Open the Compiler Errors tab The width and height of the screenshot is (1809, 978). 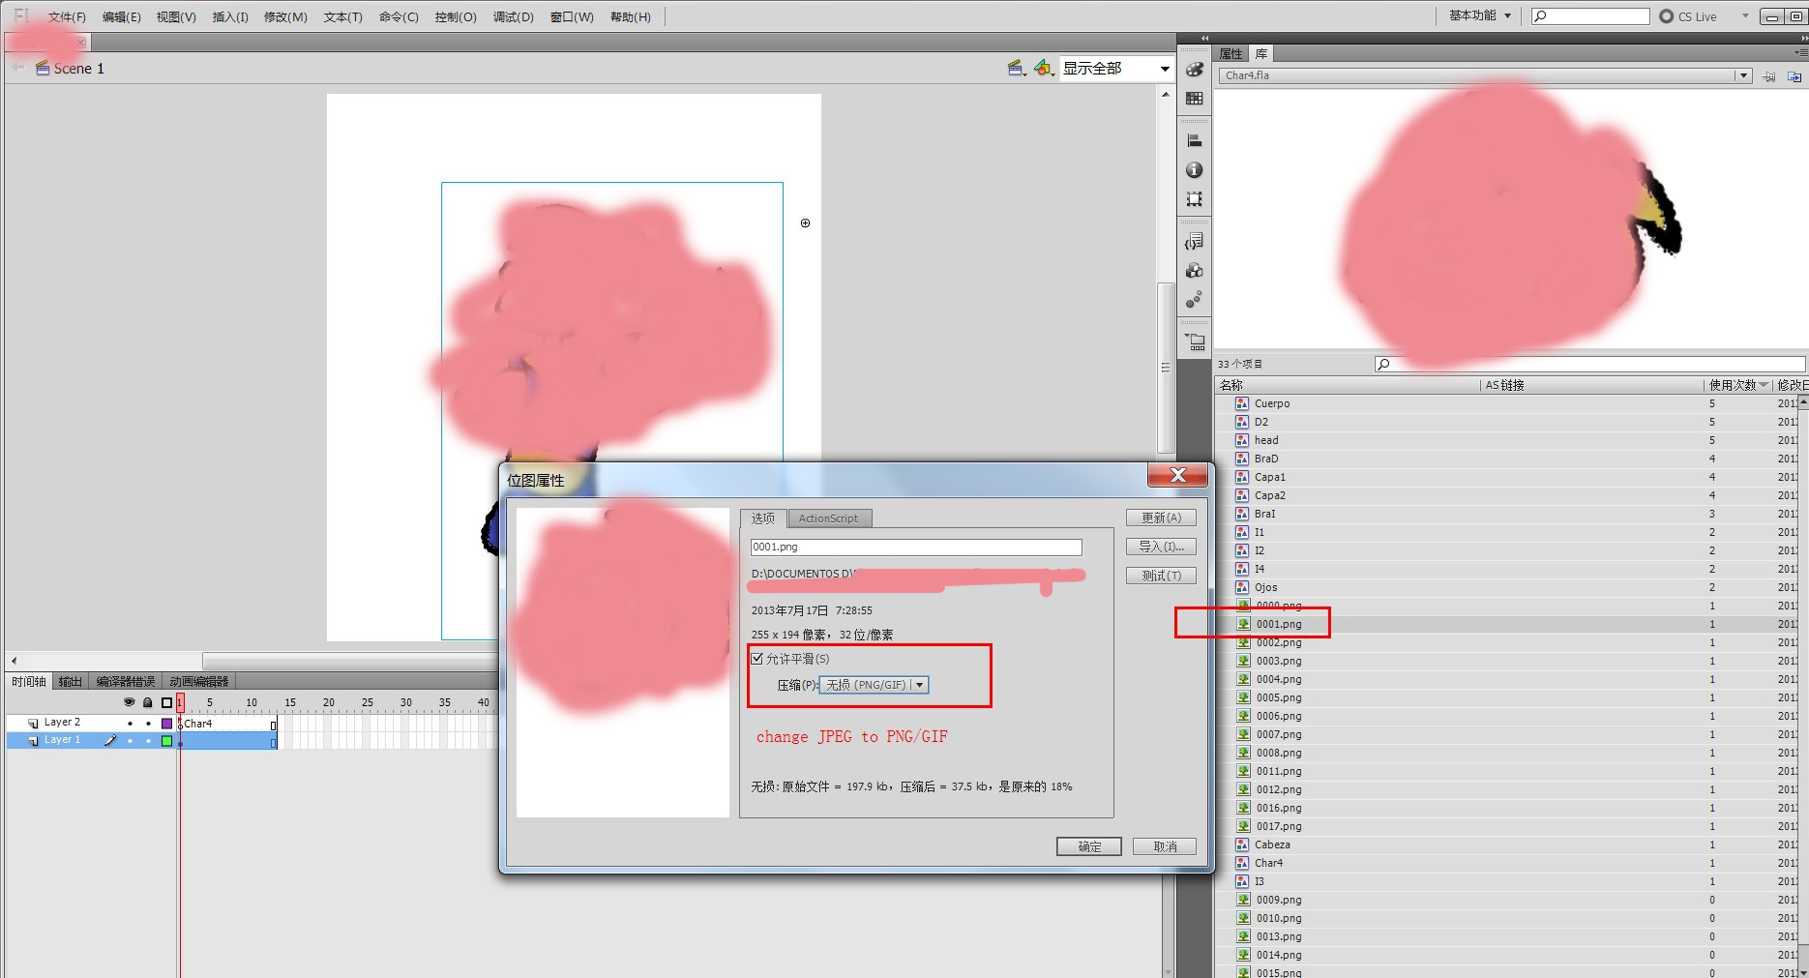pyautogui.click(x=126, y=681)
